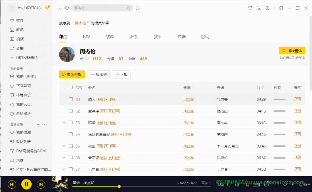Expand versions of 青花瓷 row chevron
The width and height of the screenshot is (312, 192).
(64, 158)
